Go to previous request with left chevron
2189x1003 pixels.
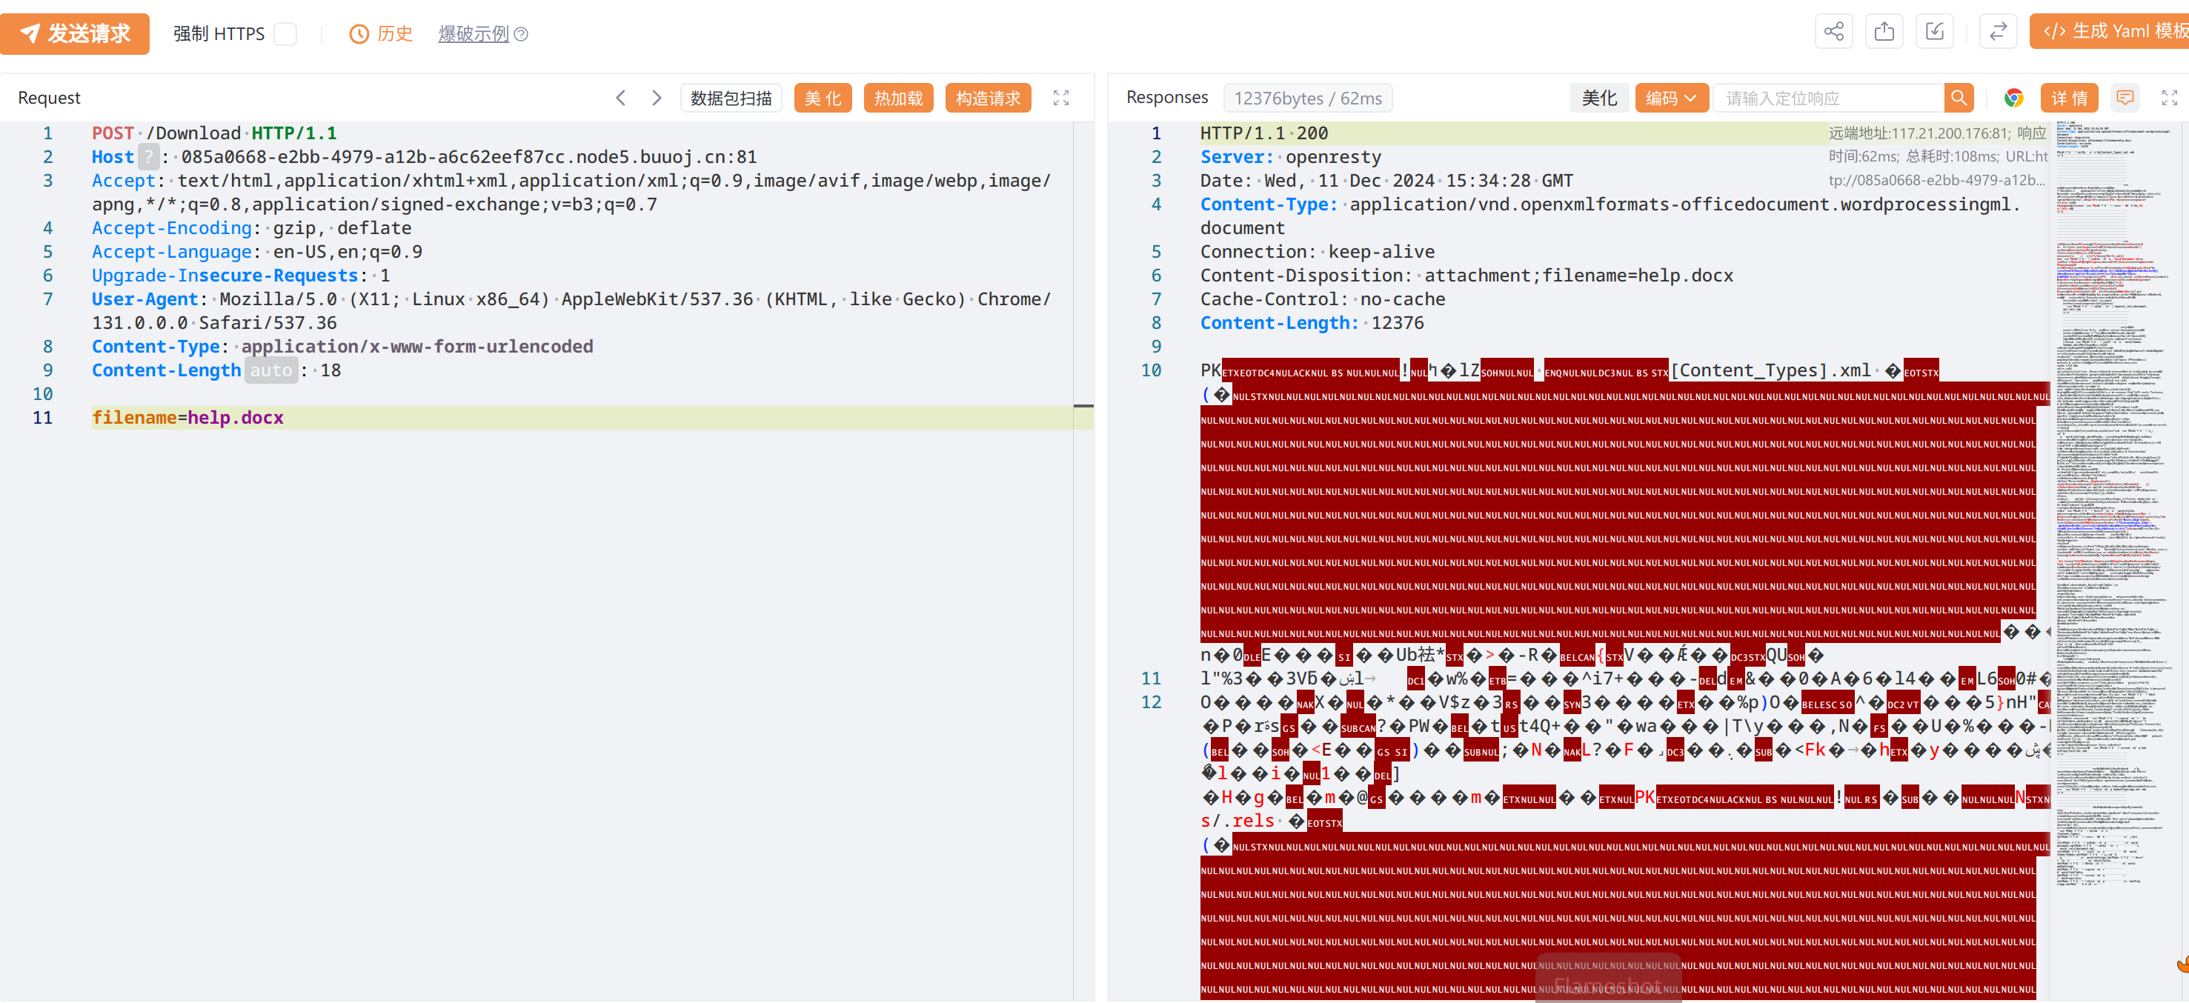coord(621,98)
